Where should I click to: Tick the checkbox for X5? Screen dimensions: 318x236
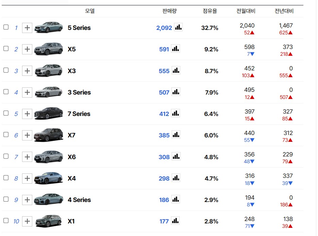tap(6, 49)
